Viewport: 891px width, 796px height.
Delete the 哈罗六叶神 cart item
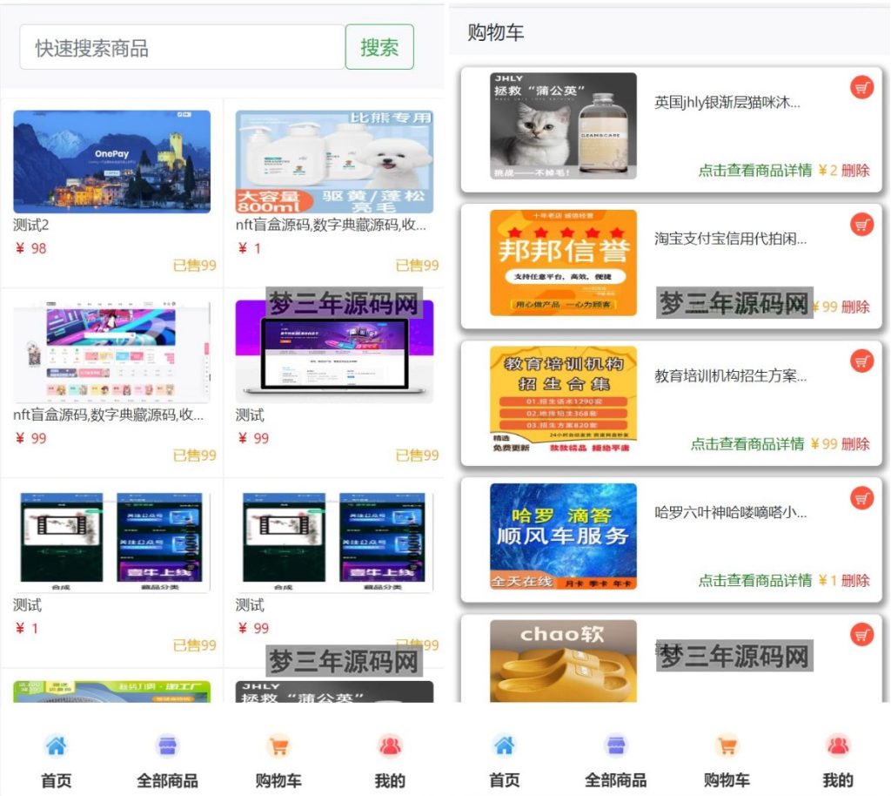coord(855,581)
